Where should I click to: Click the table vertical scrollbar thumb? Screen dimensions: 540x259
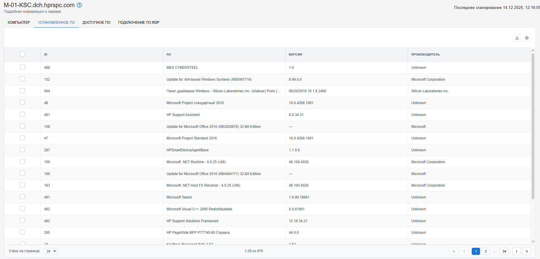pos(533,126)
